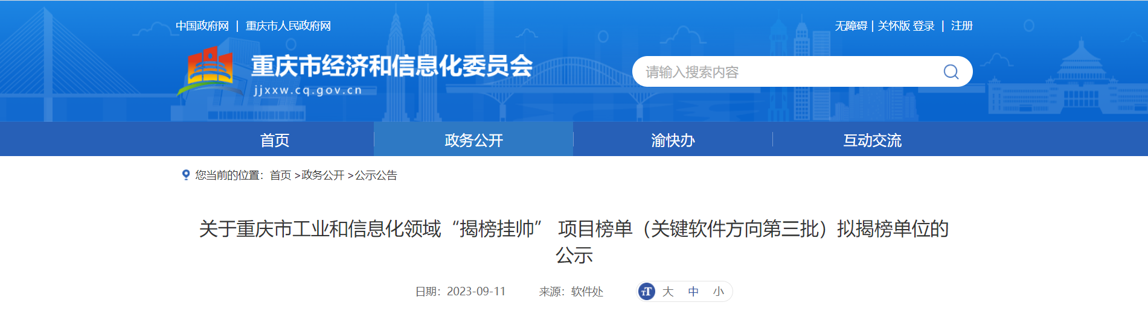Enable 无障碍 accessibility mode

pyautogui.click(x=850, y=26)
